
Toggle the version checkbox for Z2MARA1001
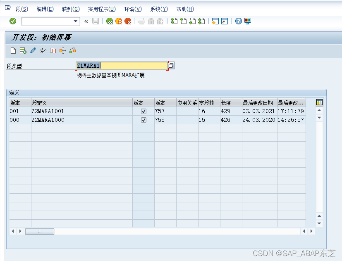(143, 111)
